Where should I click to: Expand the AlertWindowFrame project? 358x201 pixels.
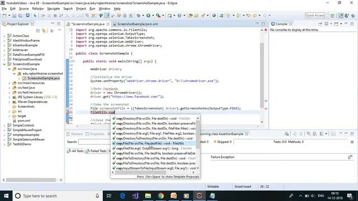coord(4,41)
